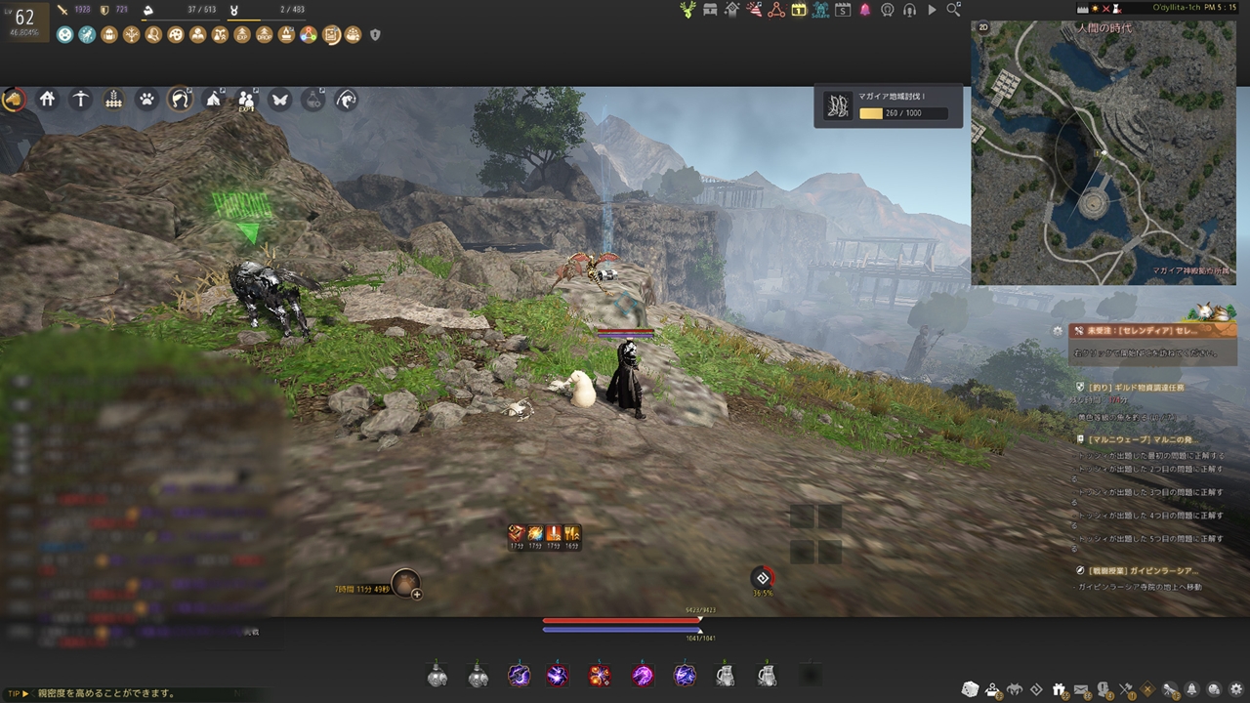1250x703 pixels.
Task: Click the マガイア地域討伐 icon
Action: [x=837, y=106]
